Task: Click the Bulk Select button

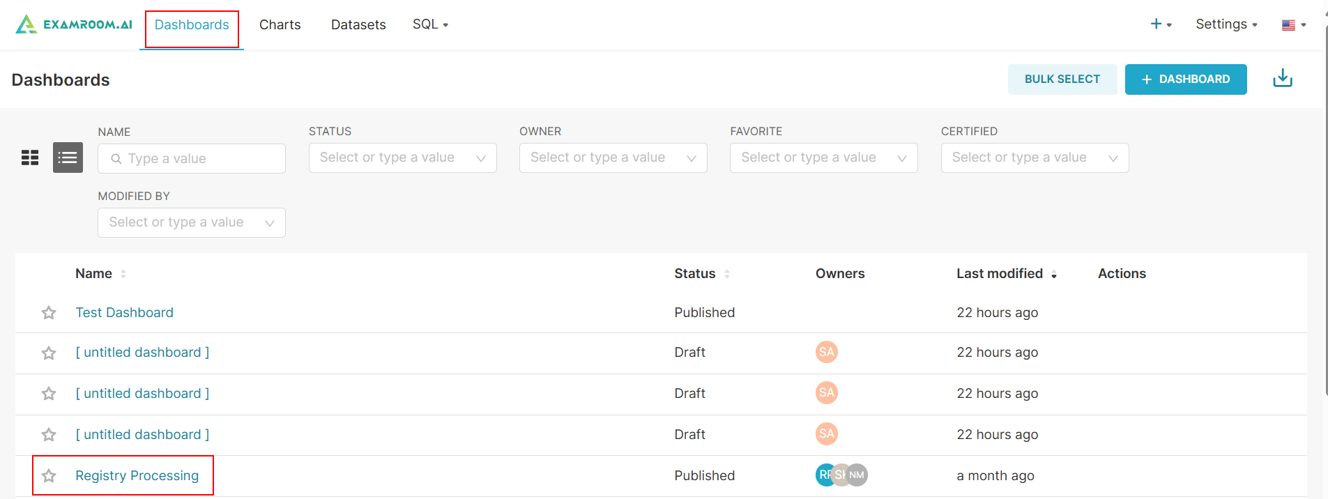Action: click(1062, 79)
